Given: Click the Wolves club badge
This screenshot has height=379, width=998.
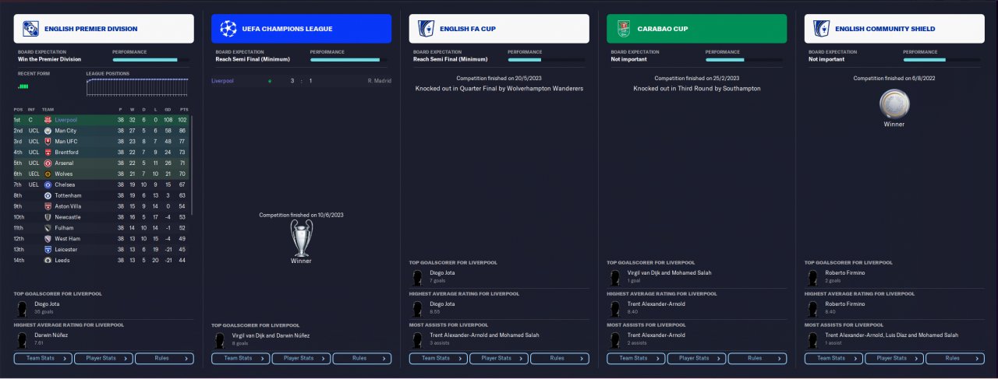Looking at the screenshot, I should [48, 174].
